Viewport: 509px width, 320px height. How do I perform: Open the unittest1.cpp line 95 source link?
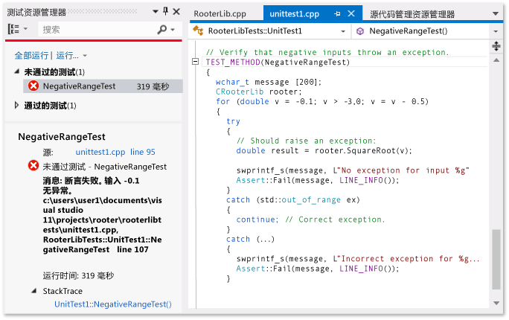coord(115,152)
